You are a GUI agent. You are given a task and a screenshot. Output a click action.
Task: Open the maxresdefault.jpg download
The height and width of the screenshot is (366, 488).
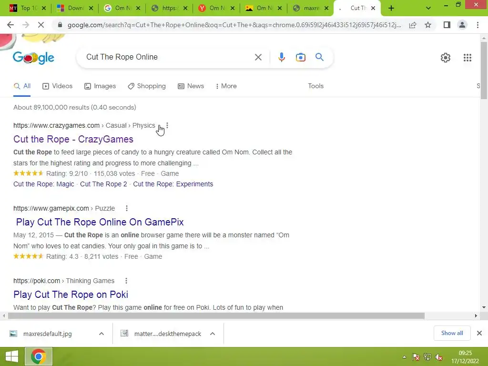(x=47, y=334)
